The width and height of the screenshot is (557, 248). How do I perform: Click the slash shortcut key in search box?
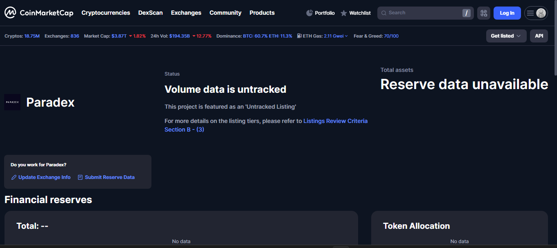(467, 13)
